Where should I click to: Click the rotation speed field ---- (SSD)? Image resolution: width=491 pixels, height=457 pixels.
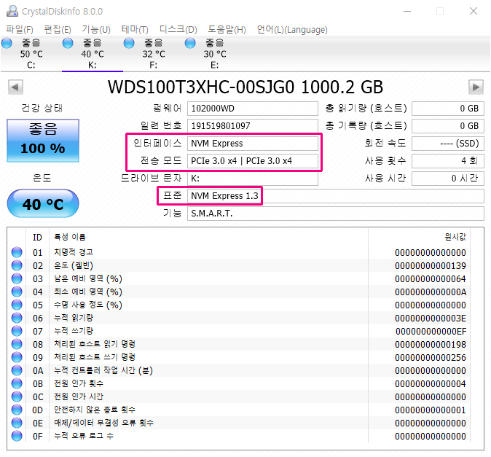(x=448, y=144)
